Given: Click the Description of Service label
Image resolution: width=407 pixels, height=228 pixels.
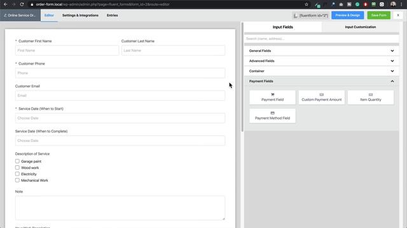Looking at the screenshot, I should tap(32, 154).
